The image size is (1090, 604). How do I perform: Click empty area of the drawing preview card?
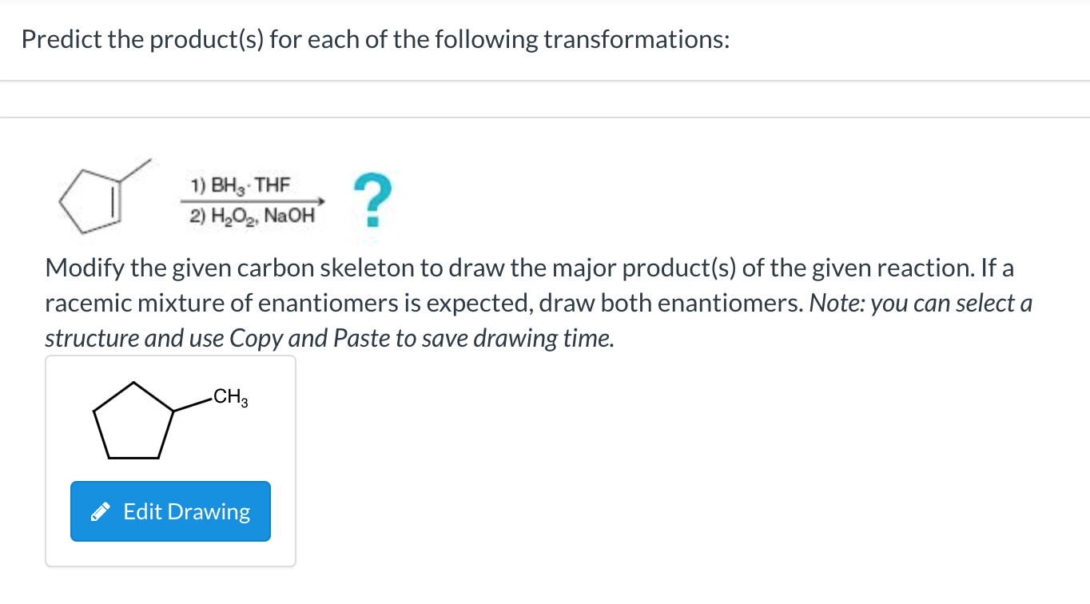click(238, 455)
